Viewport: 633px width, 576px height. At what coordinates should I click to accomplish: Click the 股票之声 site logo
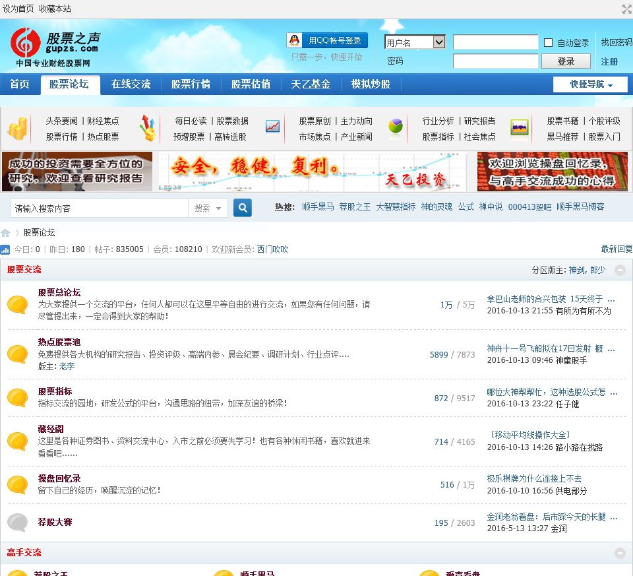pyautogui.click(x=55, y=48)
